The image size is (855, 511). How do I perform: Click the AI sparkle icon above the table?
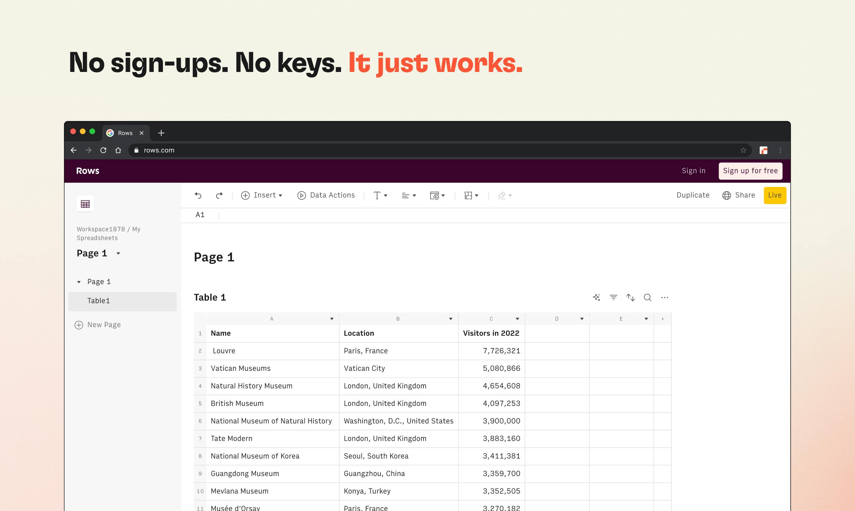pyautogui.click(x=596, y=297)
